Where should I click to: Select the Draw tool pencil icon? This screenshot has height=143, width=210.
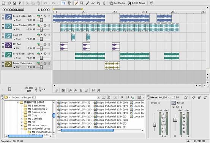click(76, 3)
